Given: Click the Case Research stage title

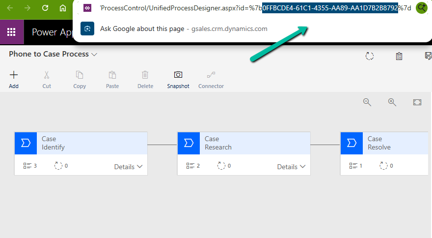Looking at the screenshot, I should coord(218,143).
